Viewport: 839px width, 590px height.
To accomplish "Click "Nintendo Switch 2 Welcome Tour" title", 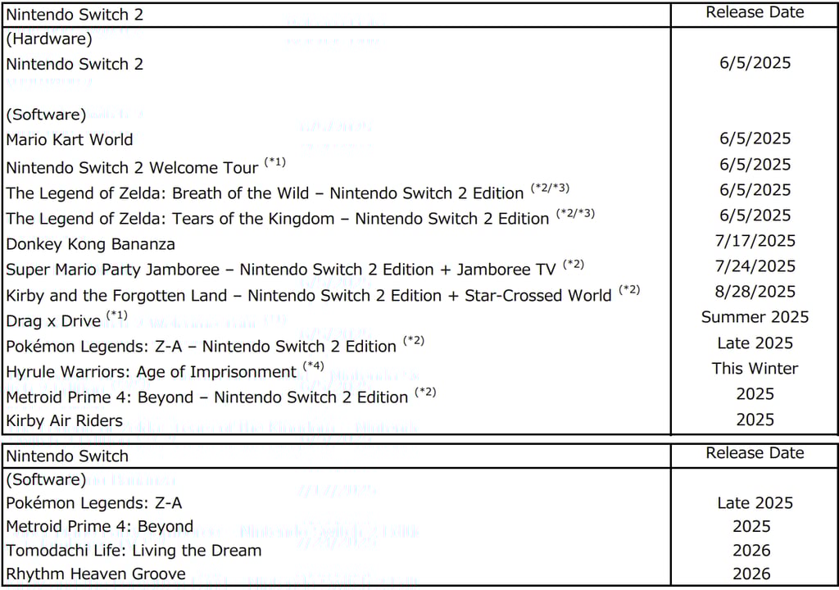I will (x=132, y=168).
